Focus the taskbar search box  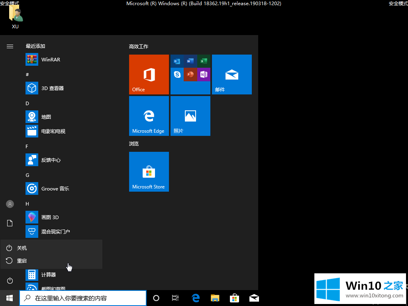tap(83, 298)
